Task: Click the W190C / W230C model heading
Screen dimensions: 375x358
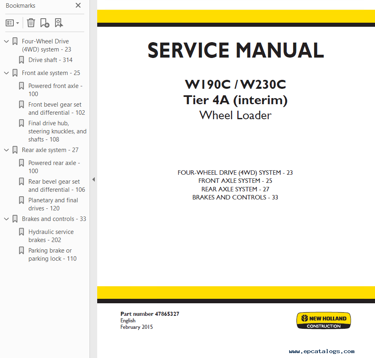Action: click(x=236, y=84)
